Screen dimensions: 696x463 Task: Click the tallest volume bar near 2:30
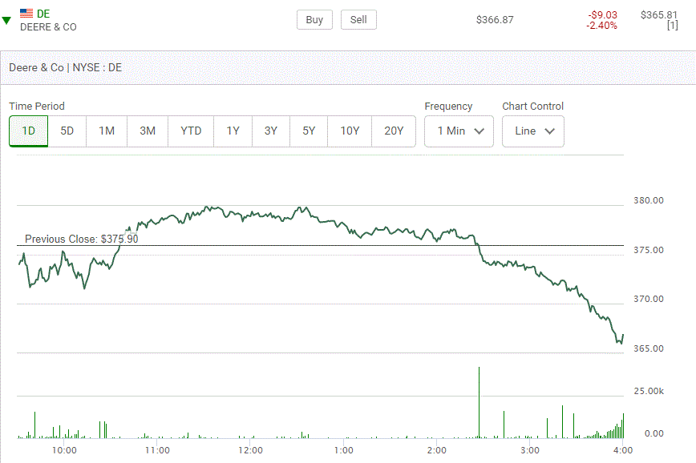pyautogui.click(x=479, y=402)
